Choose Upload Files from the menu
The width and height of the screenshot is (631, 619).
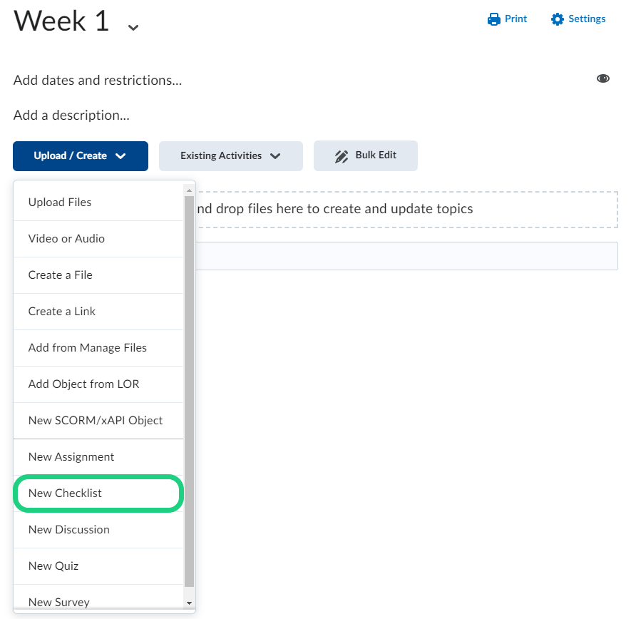(x=60, y=203)
